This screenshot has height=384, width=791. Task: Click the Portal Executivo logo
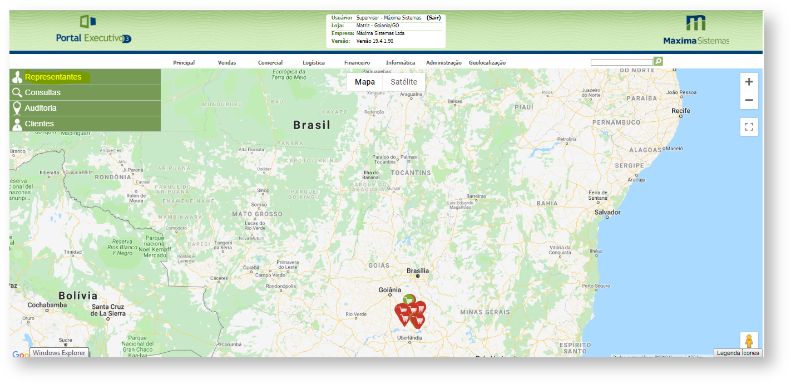click(x=93, y=31)
